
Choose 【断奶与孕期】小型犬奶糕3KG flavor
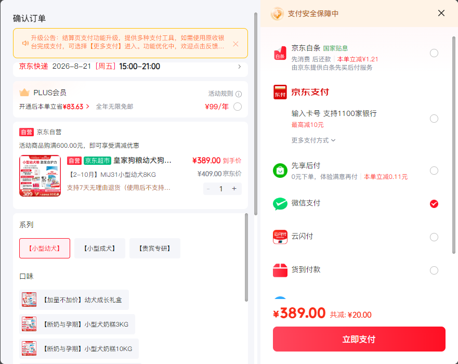pos(77,324)
